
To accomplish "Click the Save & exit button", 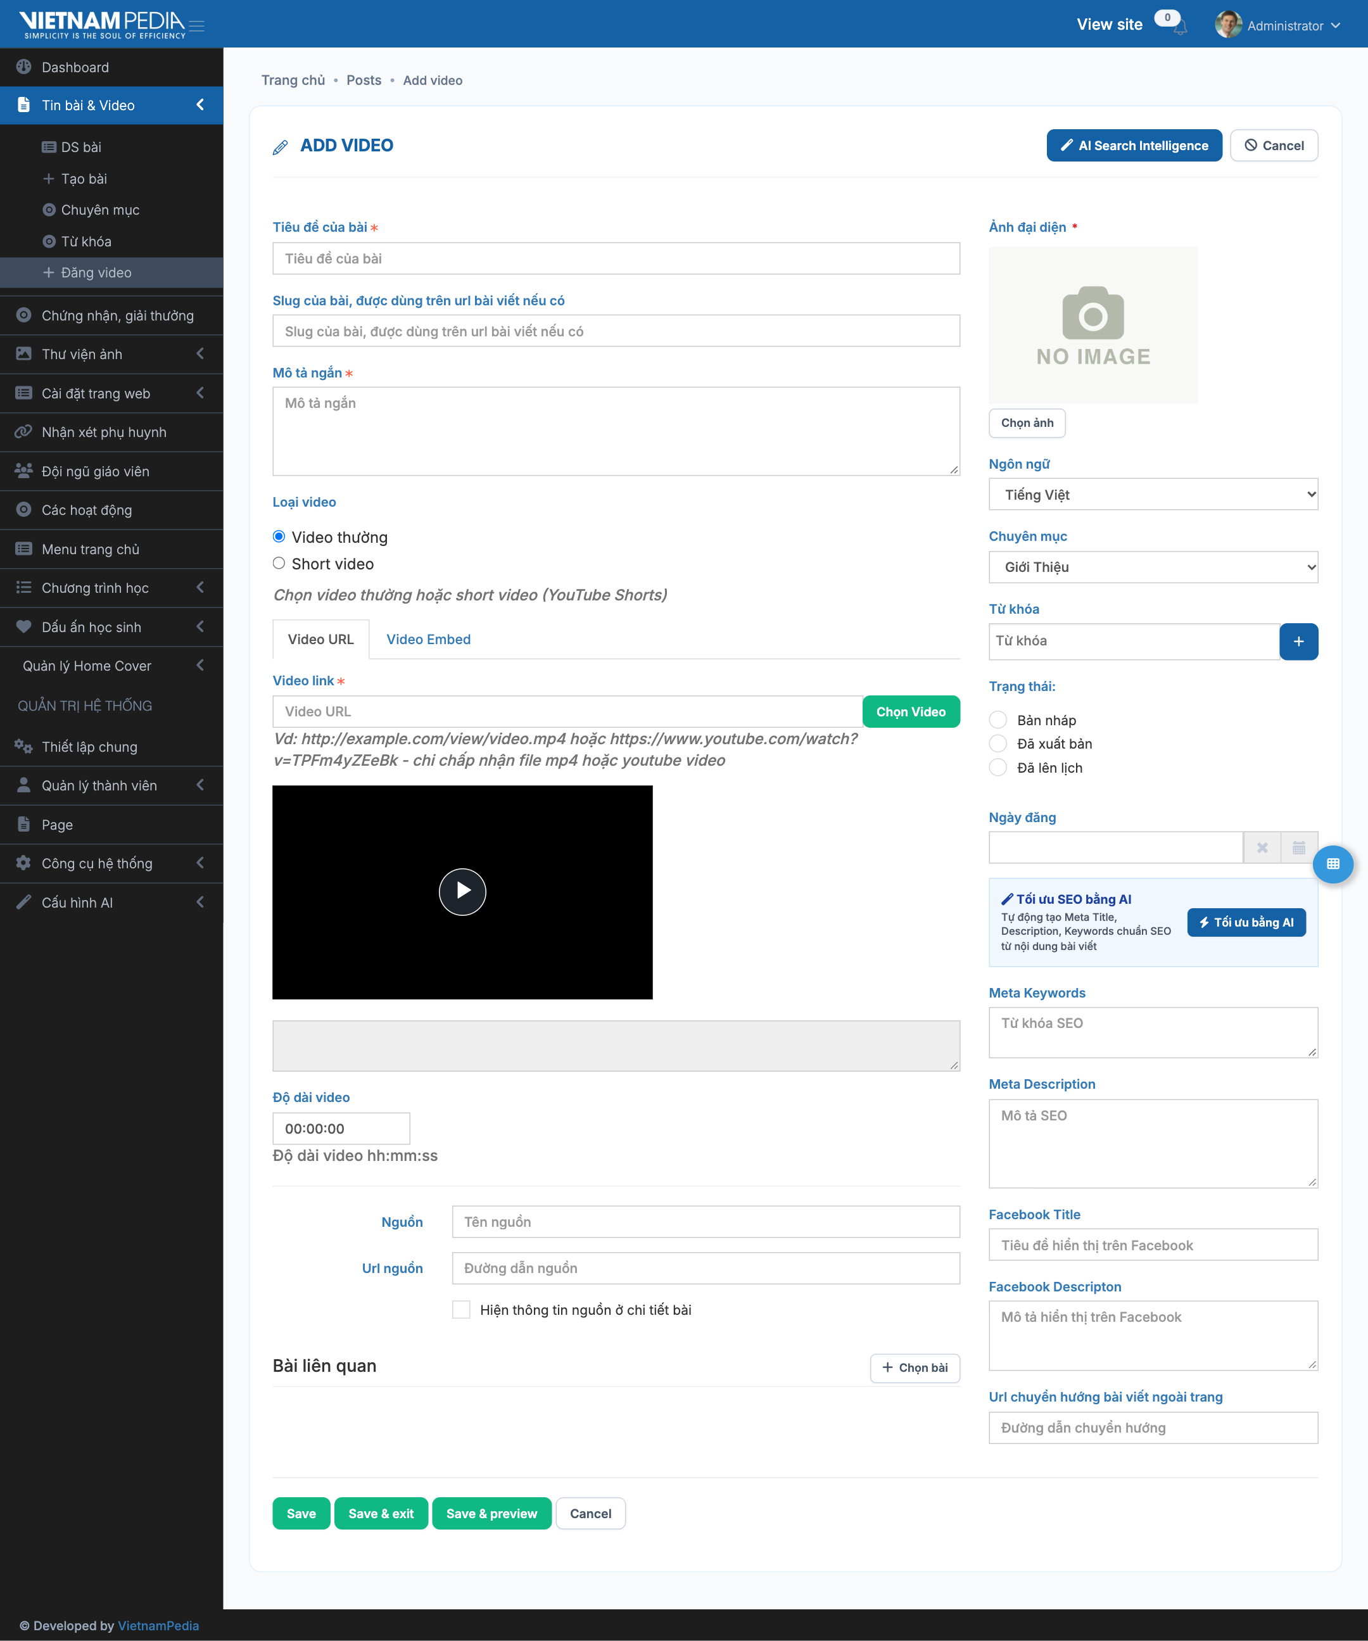I will point(381,1514).
